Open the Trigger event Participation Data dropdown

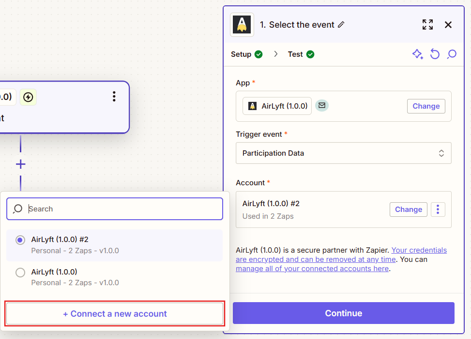coord(343,153)
